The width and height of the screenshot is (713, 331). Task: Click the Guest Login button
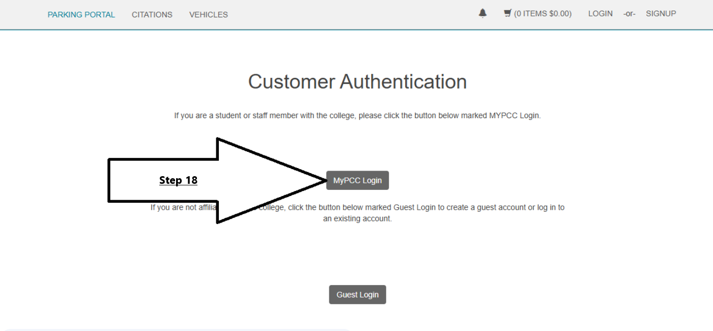tap(357, 295)
